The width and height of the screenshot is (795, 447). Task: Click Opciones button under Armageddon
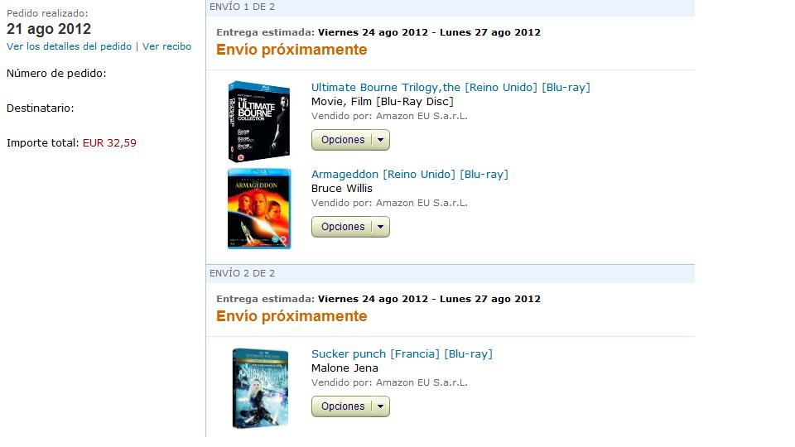[x=343, y=227]
